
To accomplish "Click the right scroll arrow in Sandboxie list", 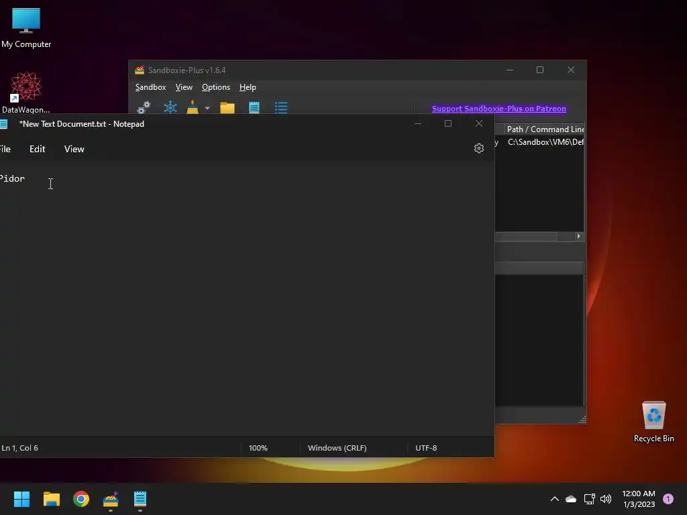I will tap(579, 236).
